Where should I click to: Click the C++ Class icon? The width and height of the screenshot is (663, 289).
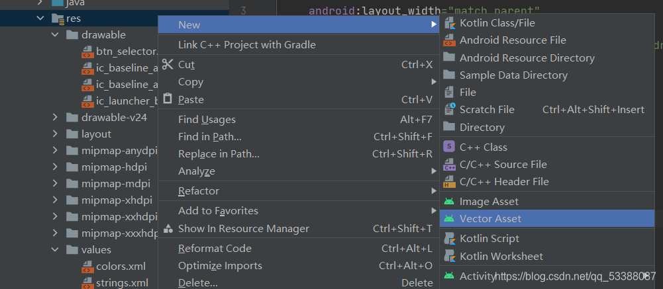[x=449, y=147]
